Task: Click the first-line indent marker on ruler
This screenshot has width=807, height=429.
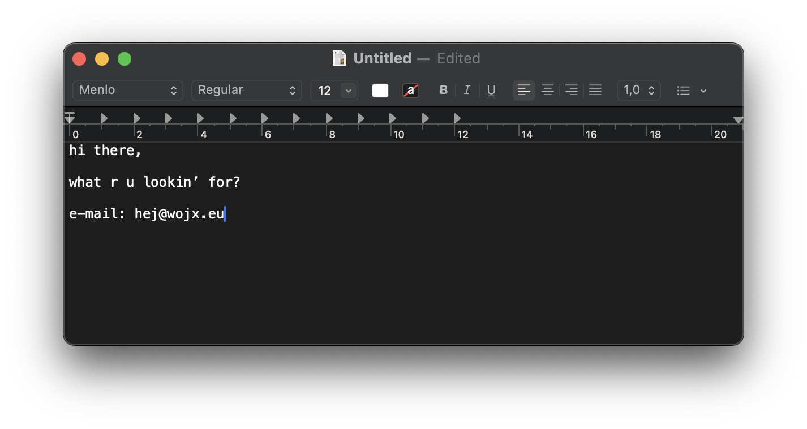Action: click(70, 115)
